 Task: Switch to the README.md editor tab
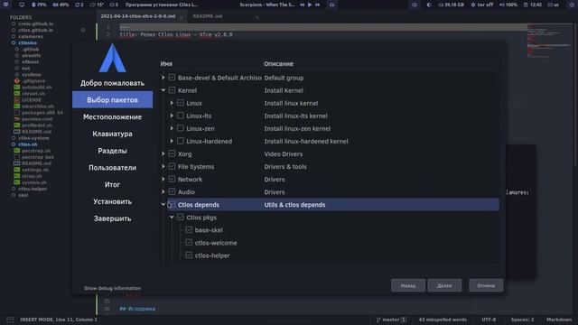tap(208, 16)
